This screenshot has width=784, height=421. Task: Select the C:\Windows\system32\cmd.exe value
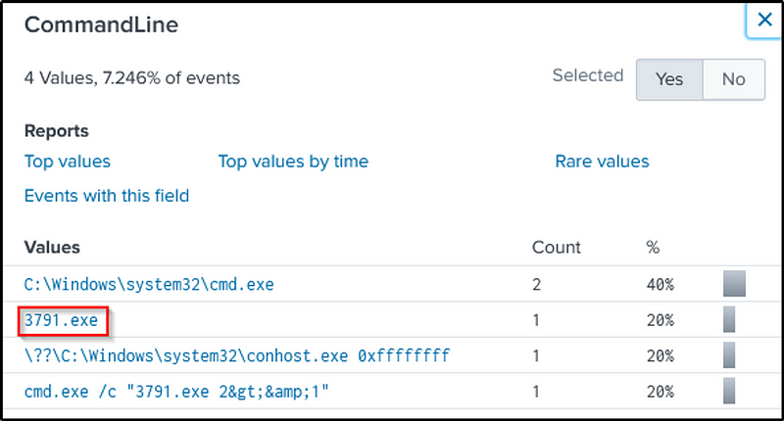coord(149,285)
